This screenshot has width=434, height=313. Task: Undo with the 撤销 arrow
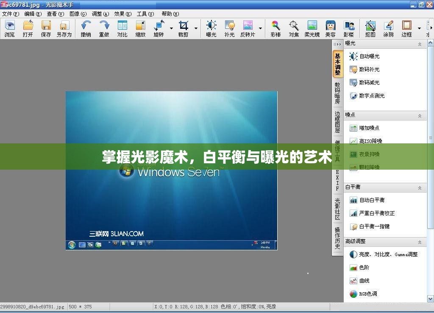tap(86, 28)
